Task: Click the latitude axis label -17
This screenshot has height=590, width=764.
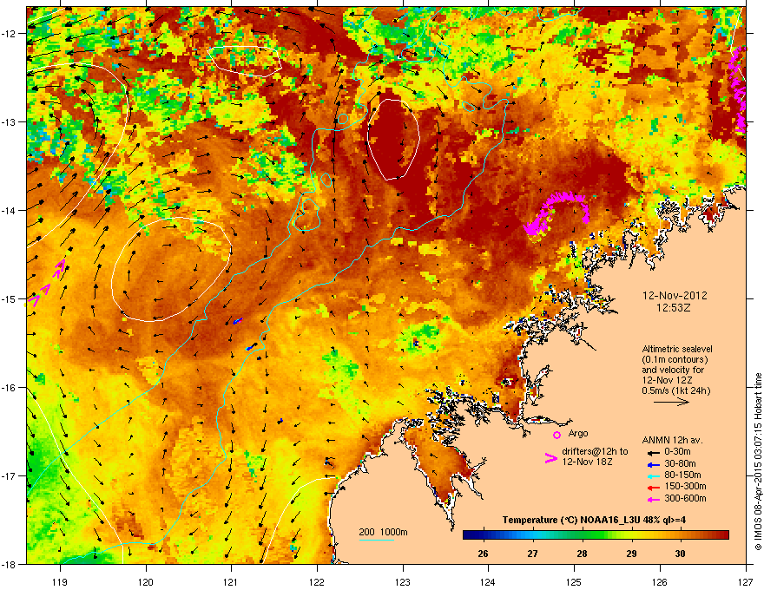Action: tap(9, 475)
